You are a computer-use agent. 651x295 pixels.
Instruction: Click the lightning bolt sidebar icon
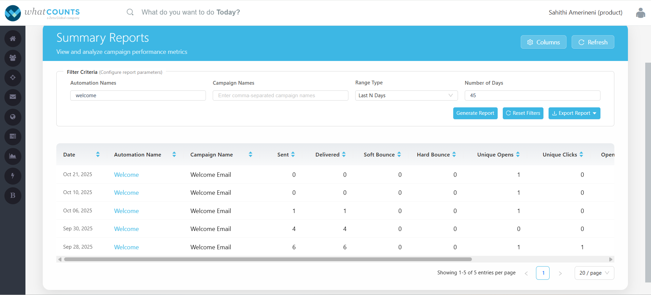point(13,176)
